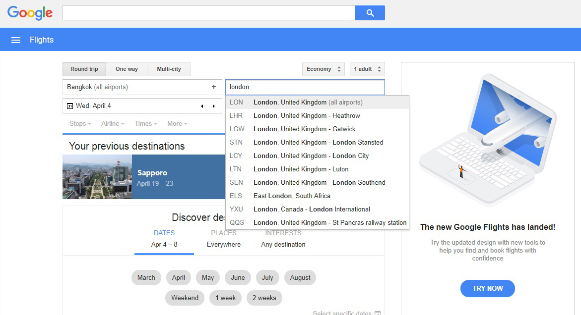Click the calendar icon near Select specific dates
Image resolution: width=581 pixels, height=315 pixels.
coord(377,313)
